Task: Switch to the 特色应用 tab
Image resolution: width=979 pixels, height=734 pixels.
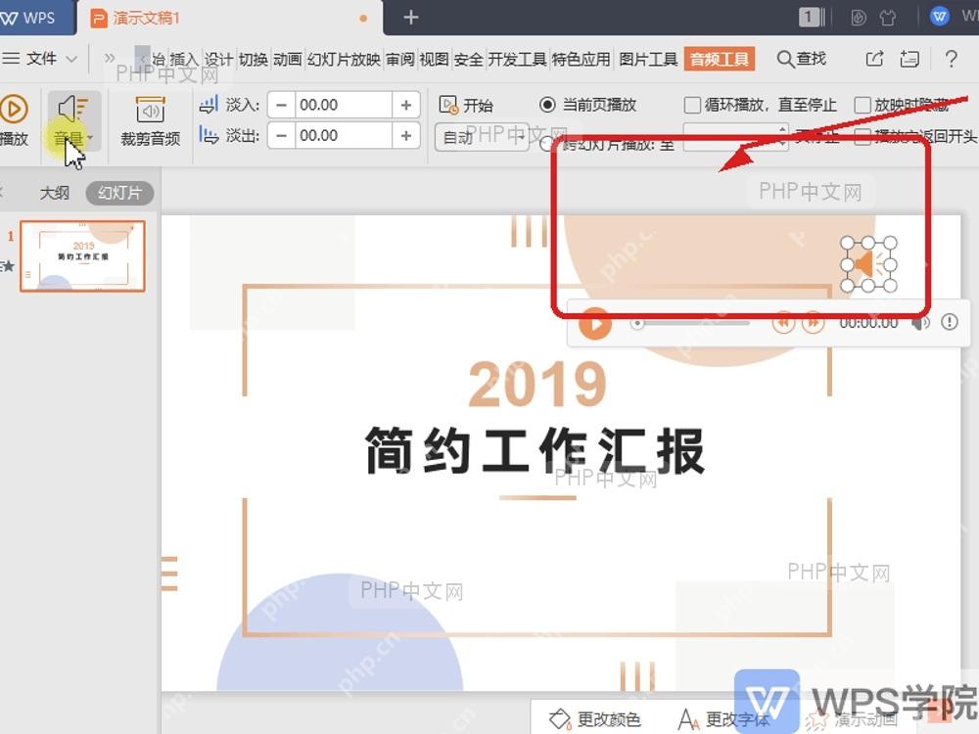Action: click(582, 60)
